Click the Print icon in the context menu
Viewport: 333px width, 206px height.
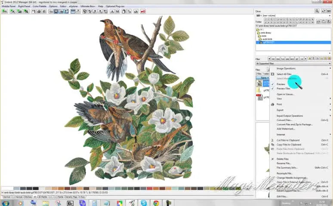tap(272, 104)
